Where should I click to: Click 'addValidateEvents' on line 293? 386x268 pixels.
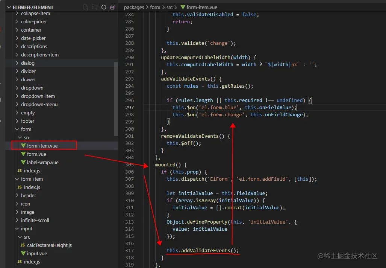point(185,79)
